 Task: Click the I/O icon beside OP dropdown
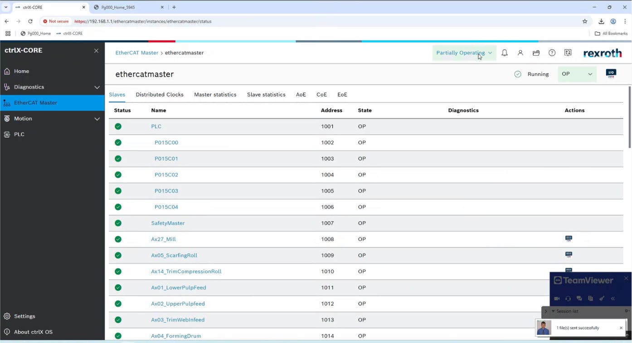[611, 73]
